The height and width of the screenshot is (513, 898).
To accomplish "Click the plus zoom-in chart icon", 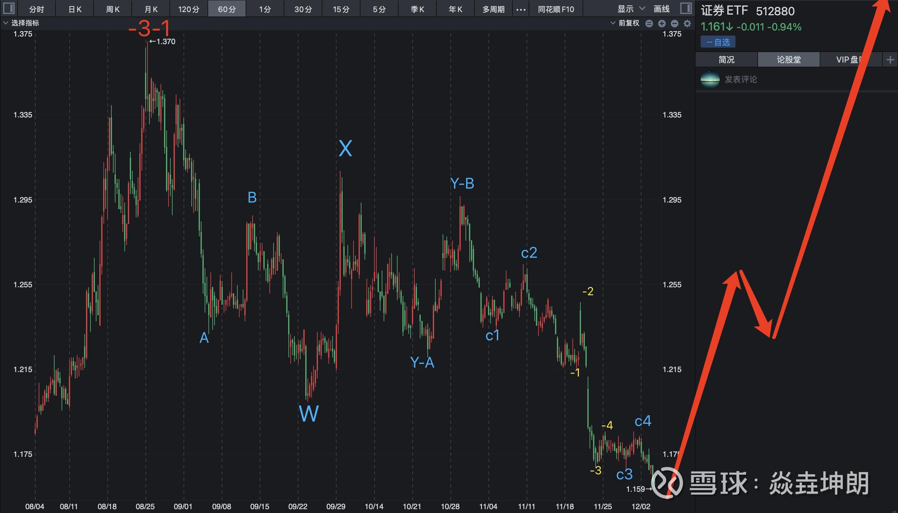I will (662, 23).
